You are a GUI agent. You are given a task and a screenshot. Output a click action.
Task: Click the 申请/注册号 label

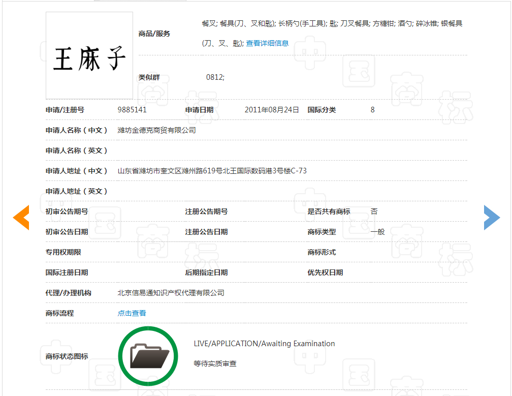pyautogui.click(x=65, y=110)
